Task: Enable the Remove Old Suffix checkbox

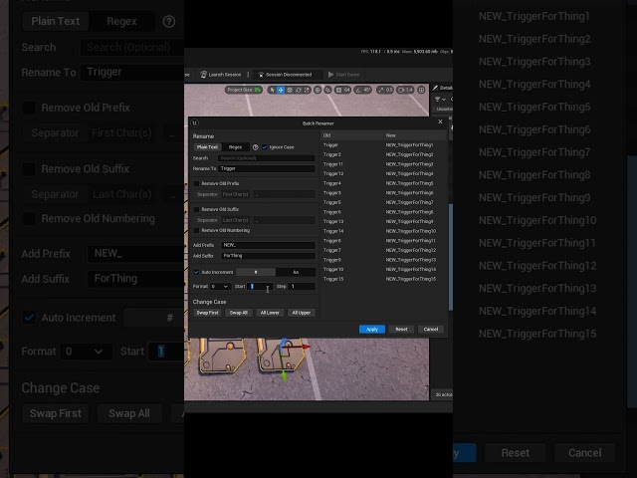Action: 197,209
